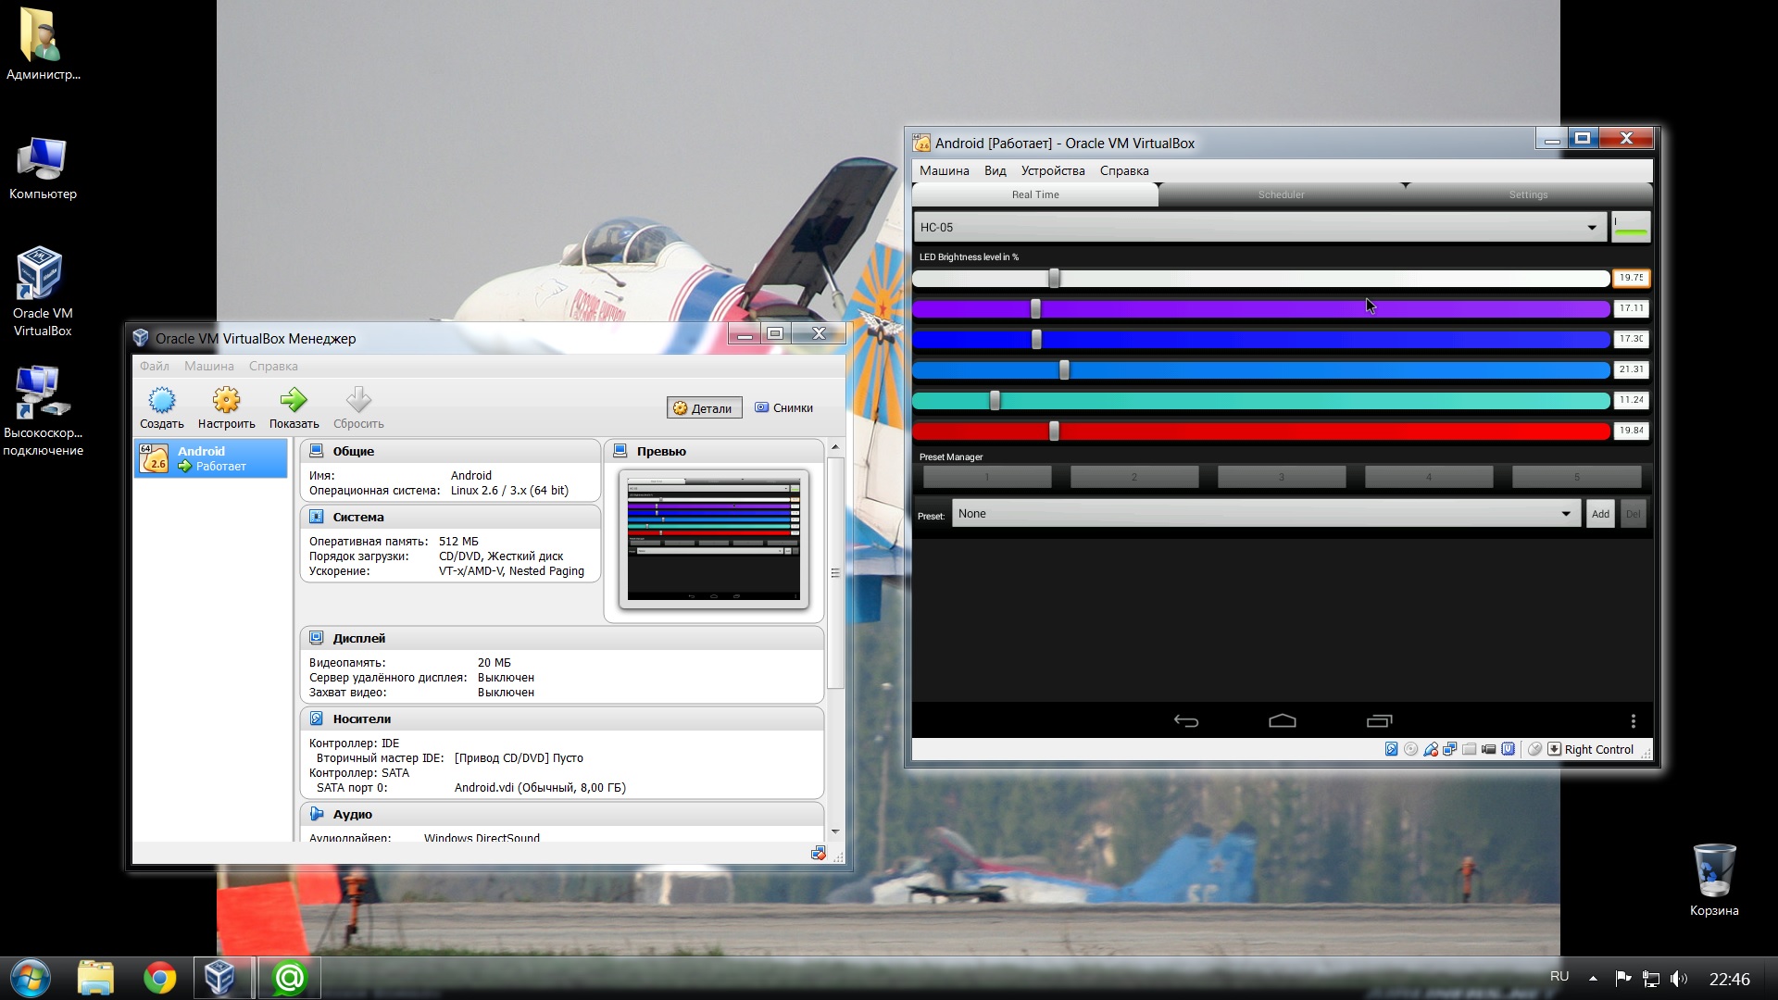This screenshot has height=1000, width=1778.
Task: Open Android overflow three-dot menu
Action: point(1633,721)
